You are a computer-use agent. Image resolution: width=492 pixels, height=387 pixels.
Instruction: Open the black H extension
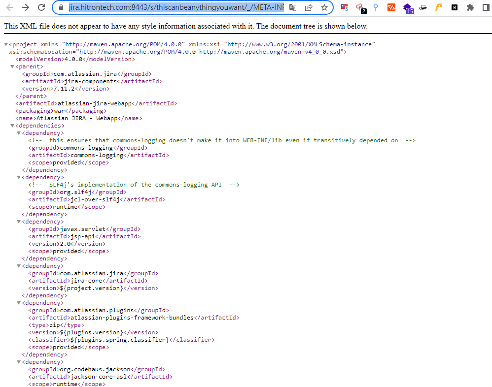click(455, 7)
